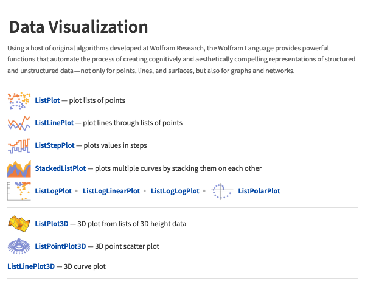The image size is (365, 284).
Task: Click the ListLinePlot zigzag lines icon
Action: pyautogui.click(x=19, y=123)
